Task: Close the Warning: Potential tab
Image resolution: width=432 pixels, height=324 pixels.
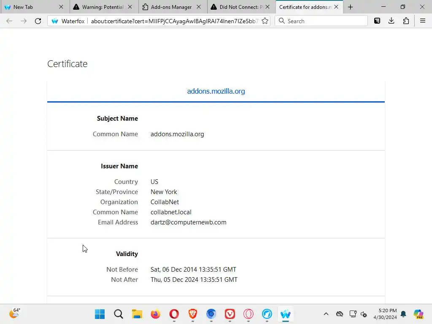Action: 130,7
